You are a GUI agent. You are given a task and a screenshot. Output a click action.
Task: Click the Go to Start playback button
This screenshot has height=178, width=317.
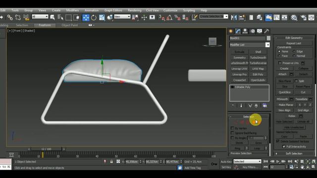(x=266, y=161)
